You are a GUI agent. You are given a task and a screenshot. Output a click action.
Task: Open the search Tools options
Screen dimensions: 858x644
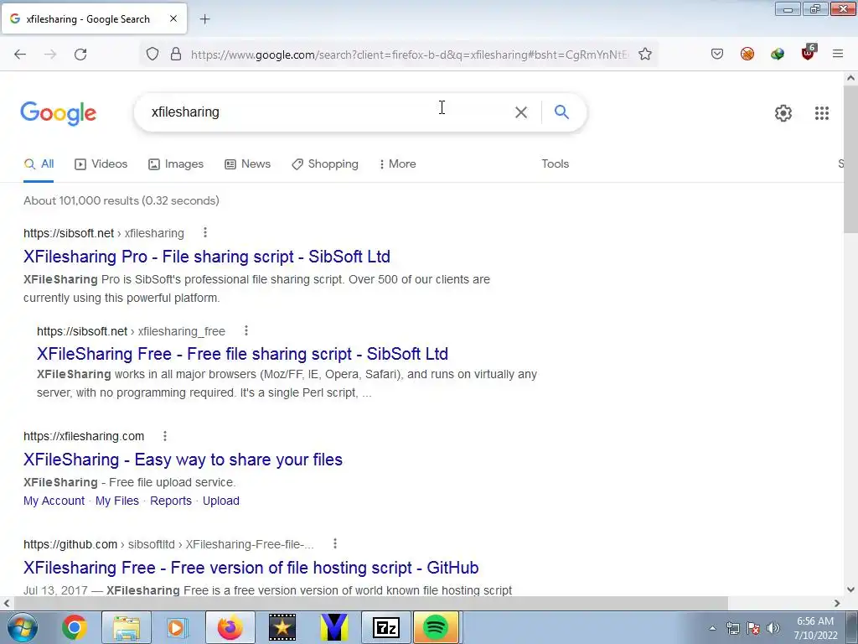[x=555, y=164]
